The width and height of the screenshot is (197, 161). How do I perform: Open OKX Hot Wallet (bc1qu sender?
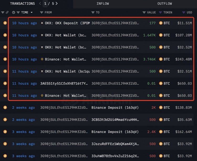(x=67, y=71)
